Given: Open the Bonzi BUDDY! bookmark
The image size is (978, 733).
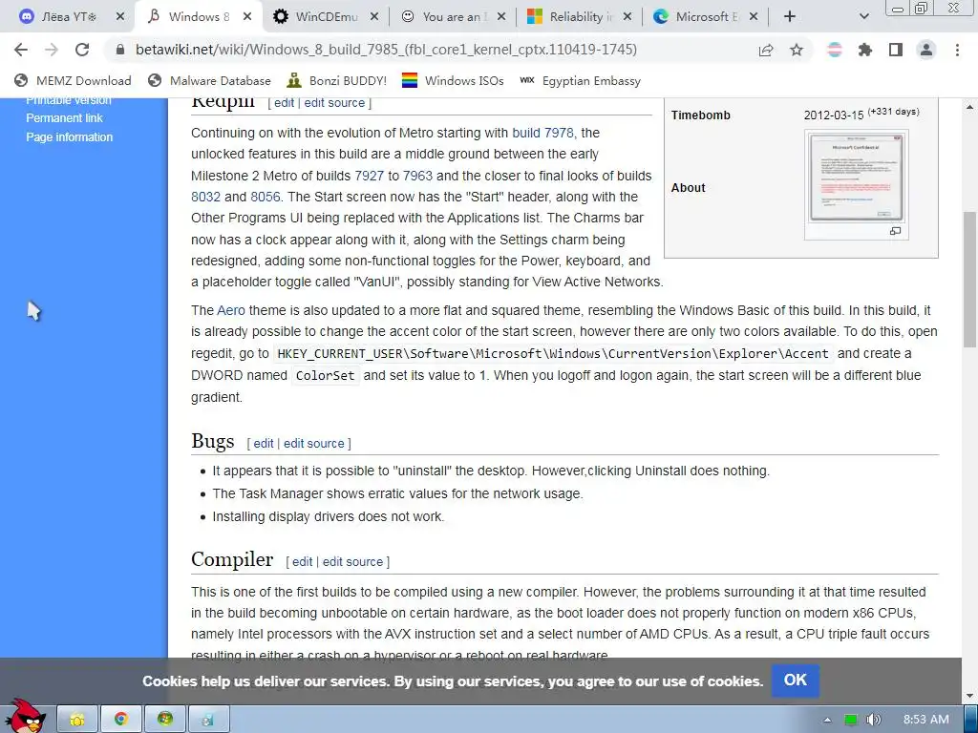Looking at the screenshot, I should point(337,81).
